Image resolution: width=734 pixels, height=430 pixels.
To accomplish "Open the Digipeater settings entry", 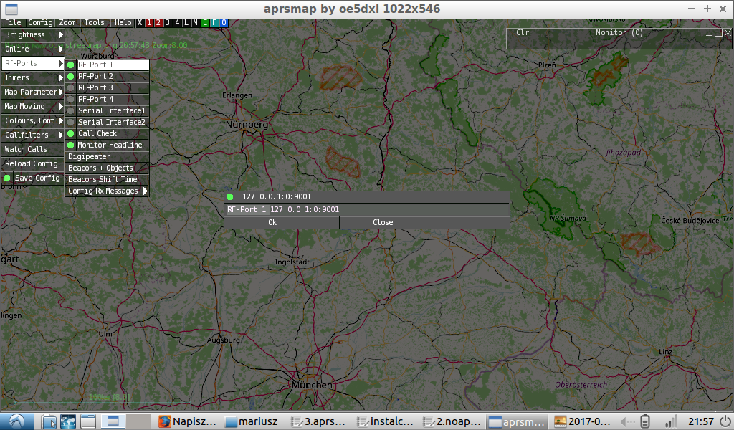I will tap(107, 156).
